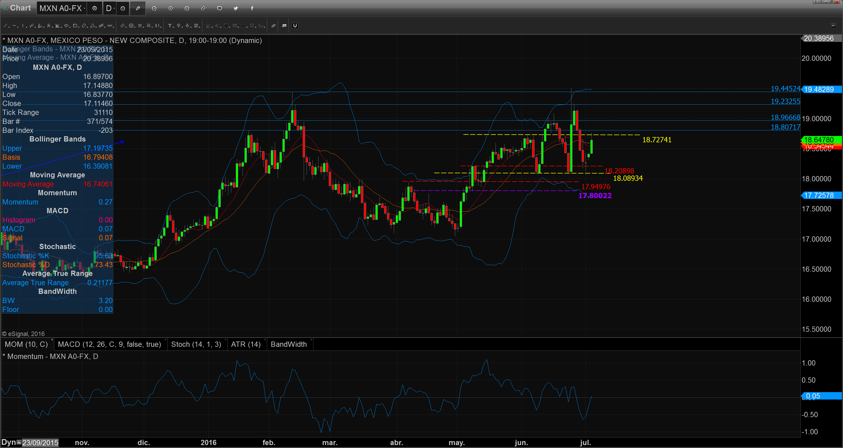Click the 19.44524 blue level label

point(785,89)
